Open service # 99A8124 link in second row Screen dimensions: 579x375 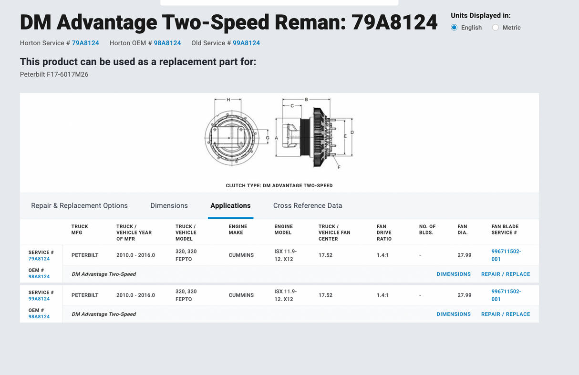[x=39, y=299]
